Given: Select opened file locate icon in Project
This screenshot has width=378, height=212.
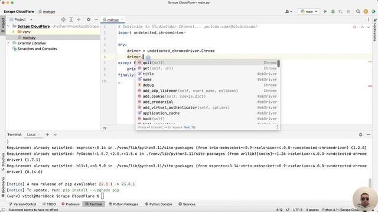Looking at the screenshot, I should [63, 19].
